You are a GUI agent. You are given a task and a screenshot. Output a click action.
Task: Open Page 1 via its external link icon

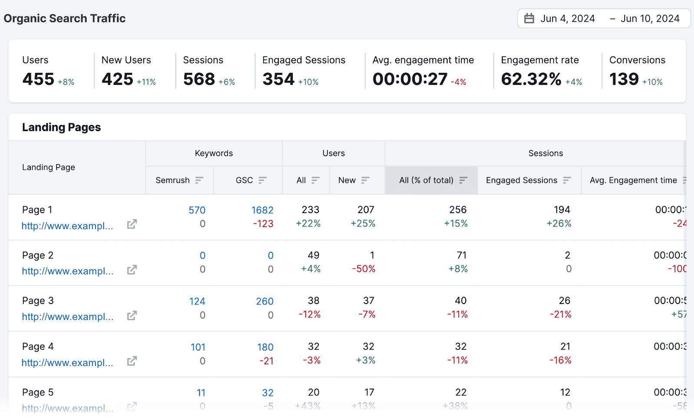click(131, 224)
